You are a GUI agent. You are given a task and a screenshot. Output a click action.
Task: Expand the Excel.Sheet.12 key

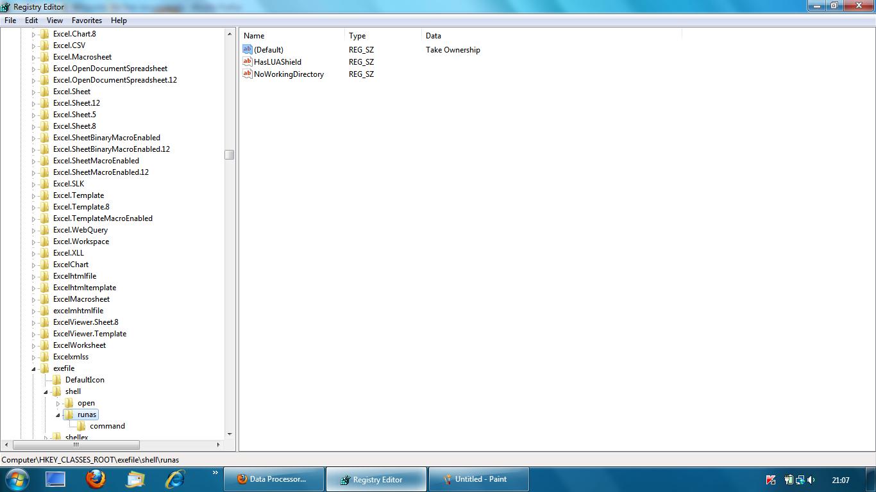pyautogui.click(x=33, y=103)
